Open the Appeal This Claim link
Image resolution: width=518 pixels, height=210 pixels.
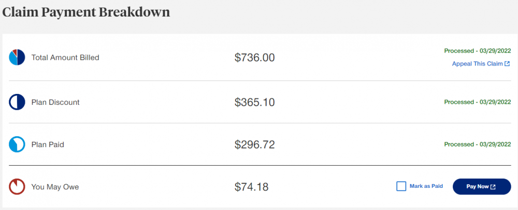coord(477,64)
